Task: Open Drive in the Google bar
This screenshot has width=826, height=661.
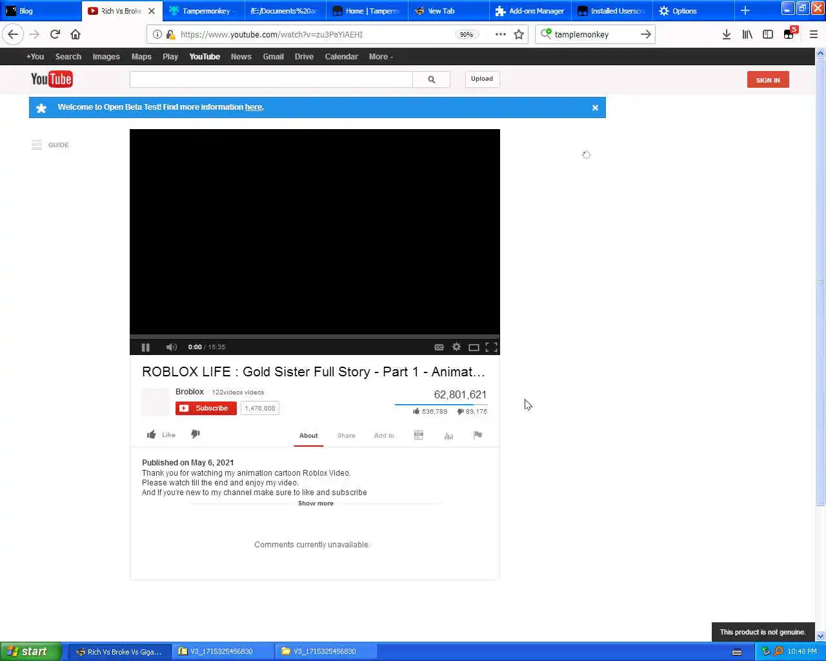Action: pos(304,57)
